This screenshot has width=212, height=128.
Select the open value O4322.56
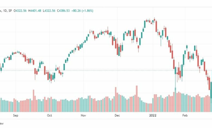20,11
